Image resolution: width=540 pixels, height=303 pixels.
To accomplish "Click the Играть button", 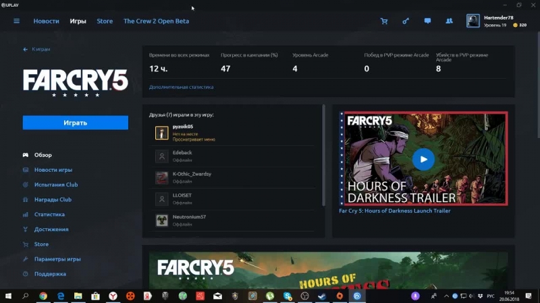I will click(76, 123).
